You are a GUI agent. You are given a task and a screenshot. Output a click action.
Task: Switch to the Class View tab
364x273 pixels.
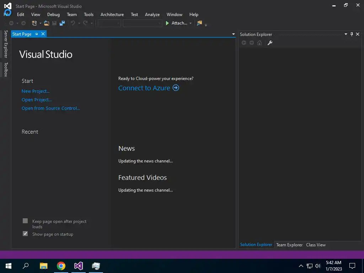tap(316, 245)
